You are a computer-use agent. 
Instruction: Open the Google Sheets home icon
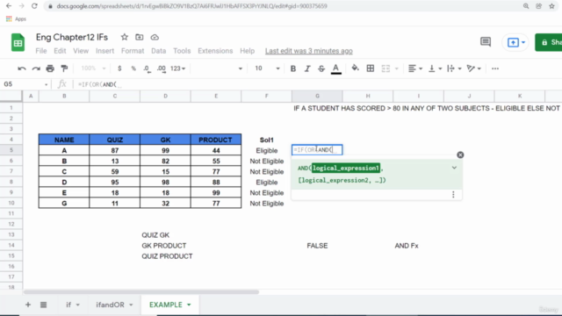tap(18, 43)
